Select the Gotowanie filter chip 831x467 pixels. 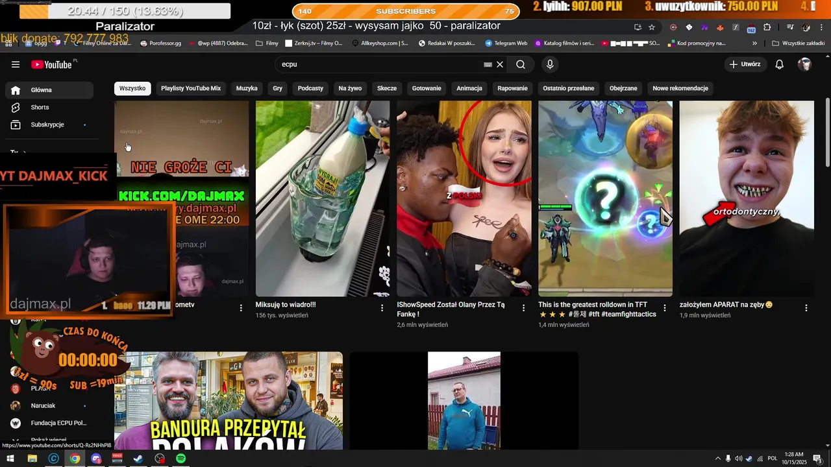(427, 88)
